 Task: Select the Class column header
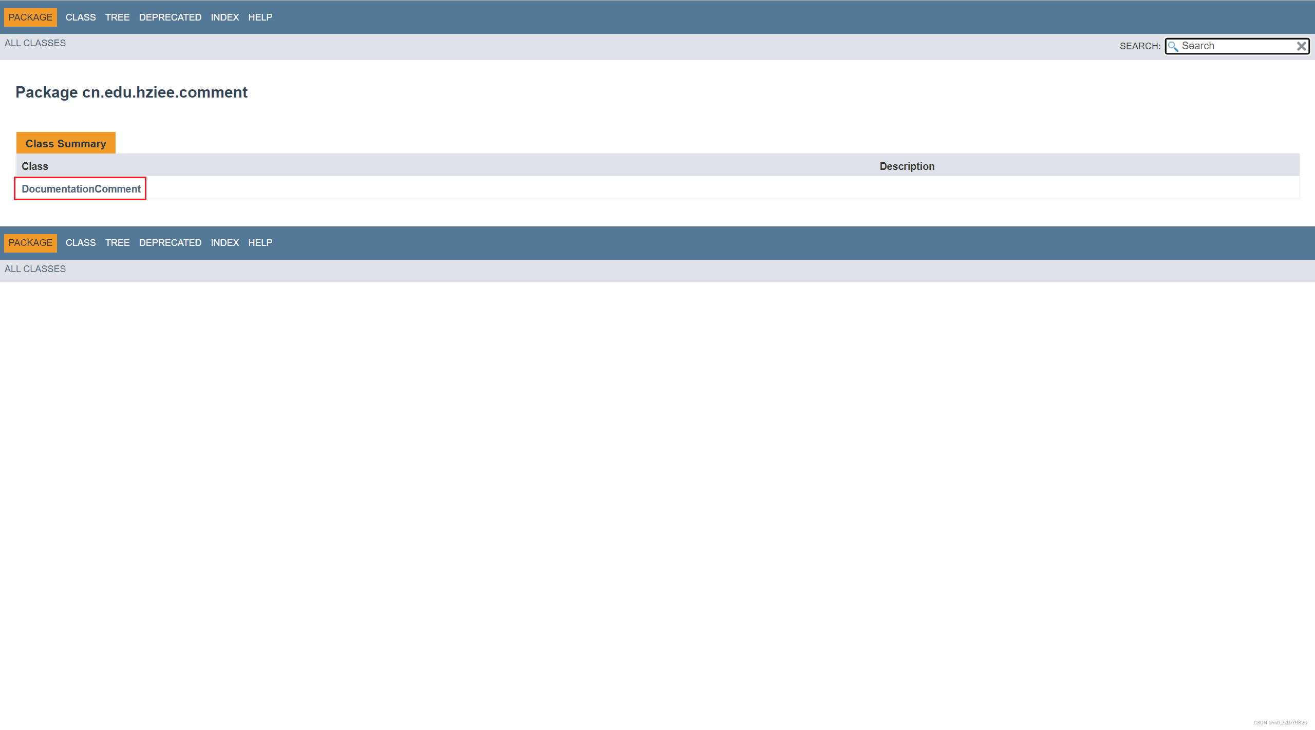coord(34,165)
